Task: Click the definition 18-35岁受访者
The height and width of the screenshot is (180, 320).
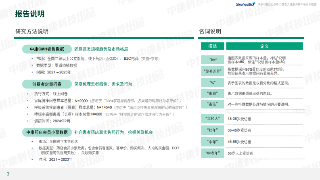Action: (239, 119)
